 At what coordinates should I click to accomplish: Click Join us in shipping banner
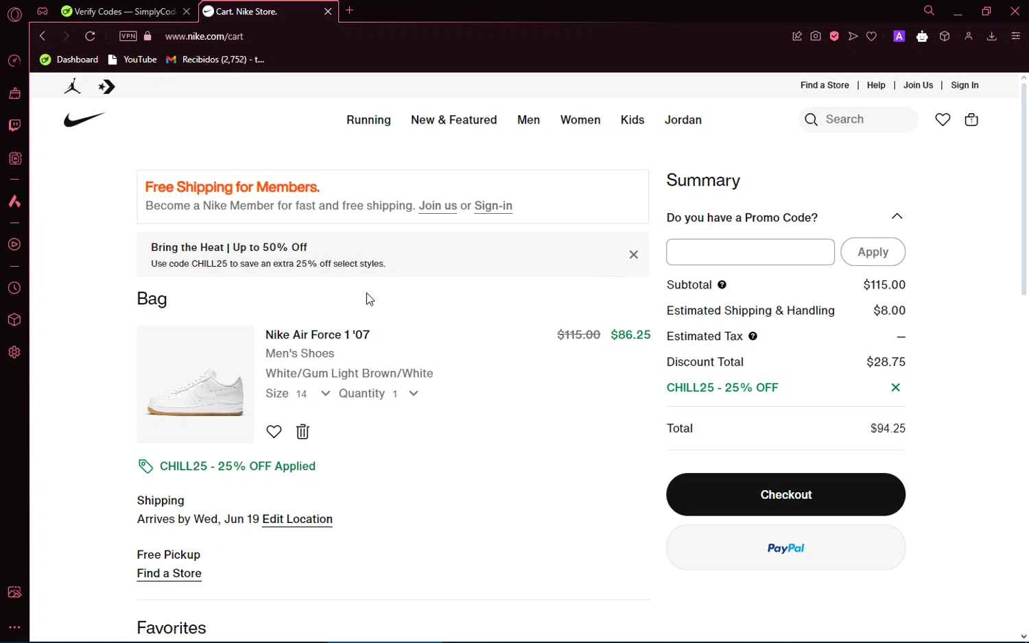pos(438,206)
